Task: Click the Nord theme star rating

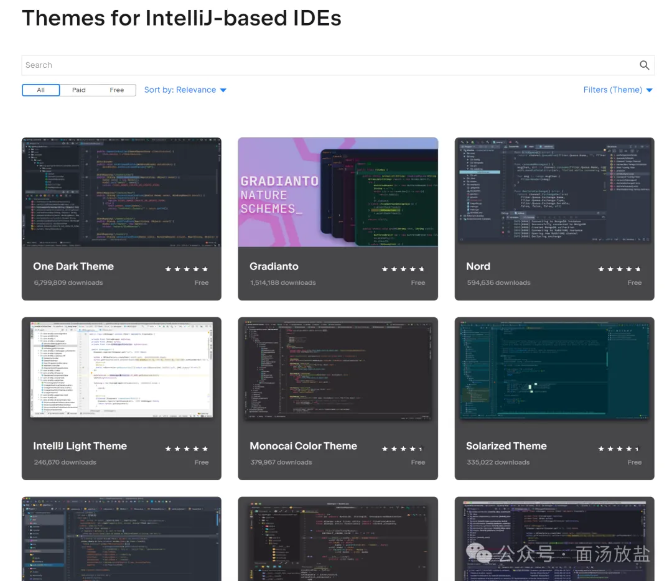Action: point(619,269)
